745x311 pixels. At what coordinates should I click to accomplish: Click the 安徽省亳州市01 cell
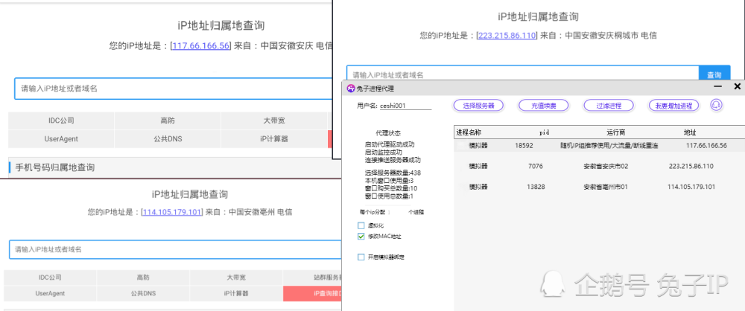pos(606,187)
